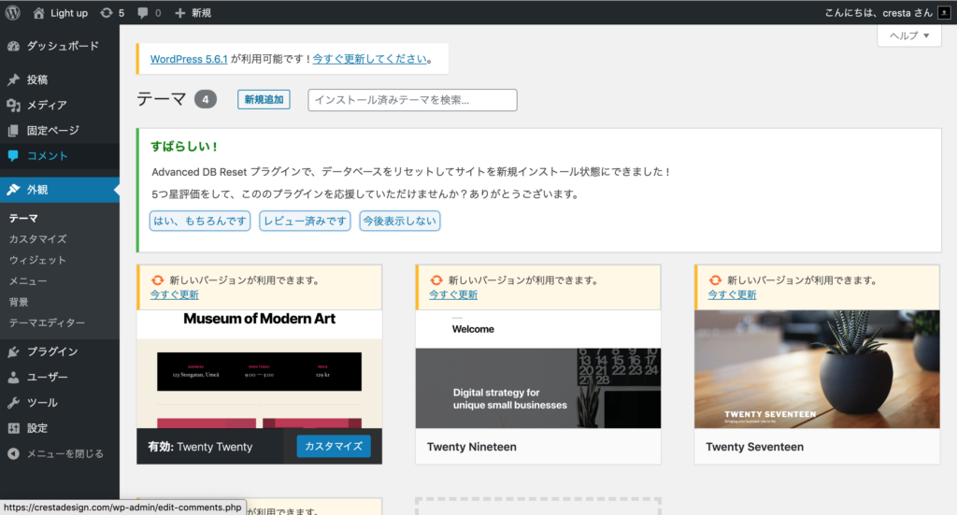Collapse the menu via メニューを閉じる arrow icon

[x=13, y=454]
